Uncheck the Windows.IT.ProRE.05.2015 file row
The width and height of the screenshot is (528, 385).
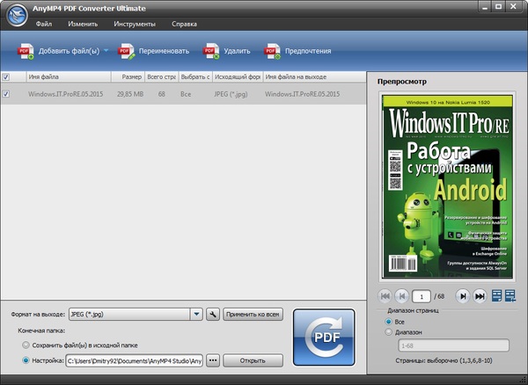click(7, 93)
